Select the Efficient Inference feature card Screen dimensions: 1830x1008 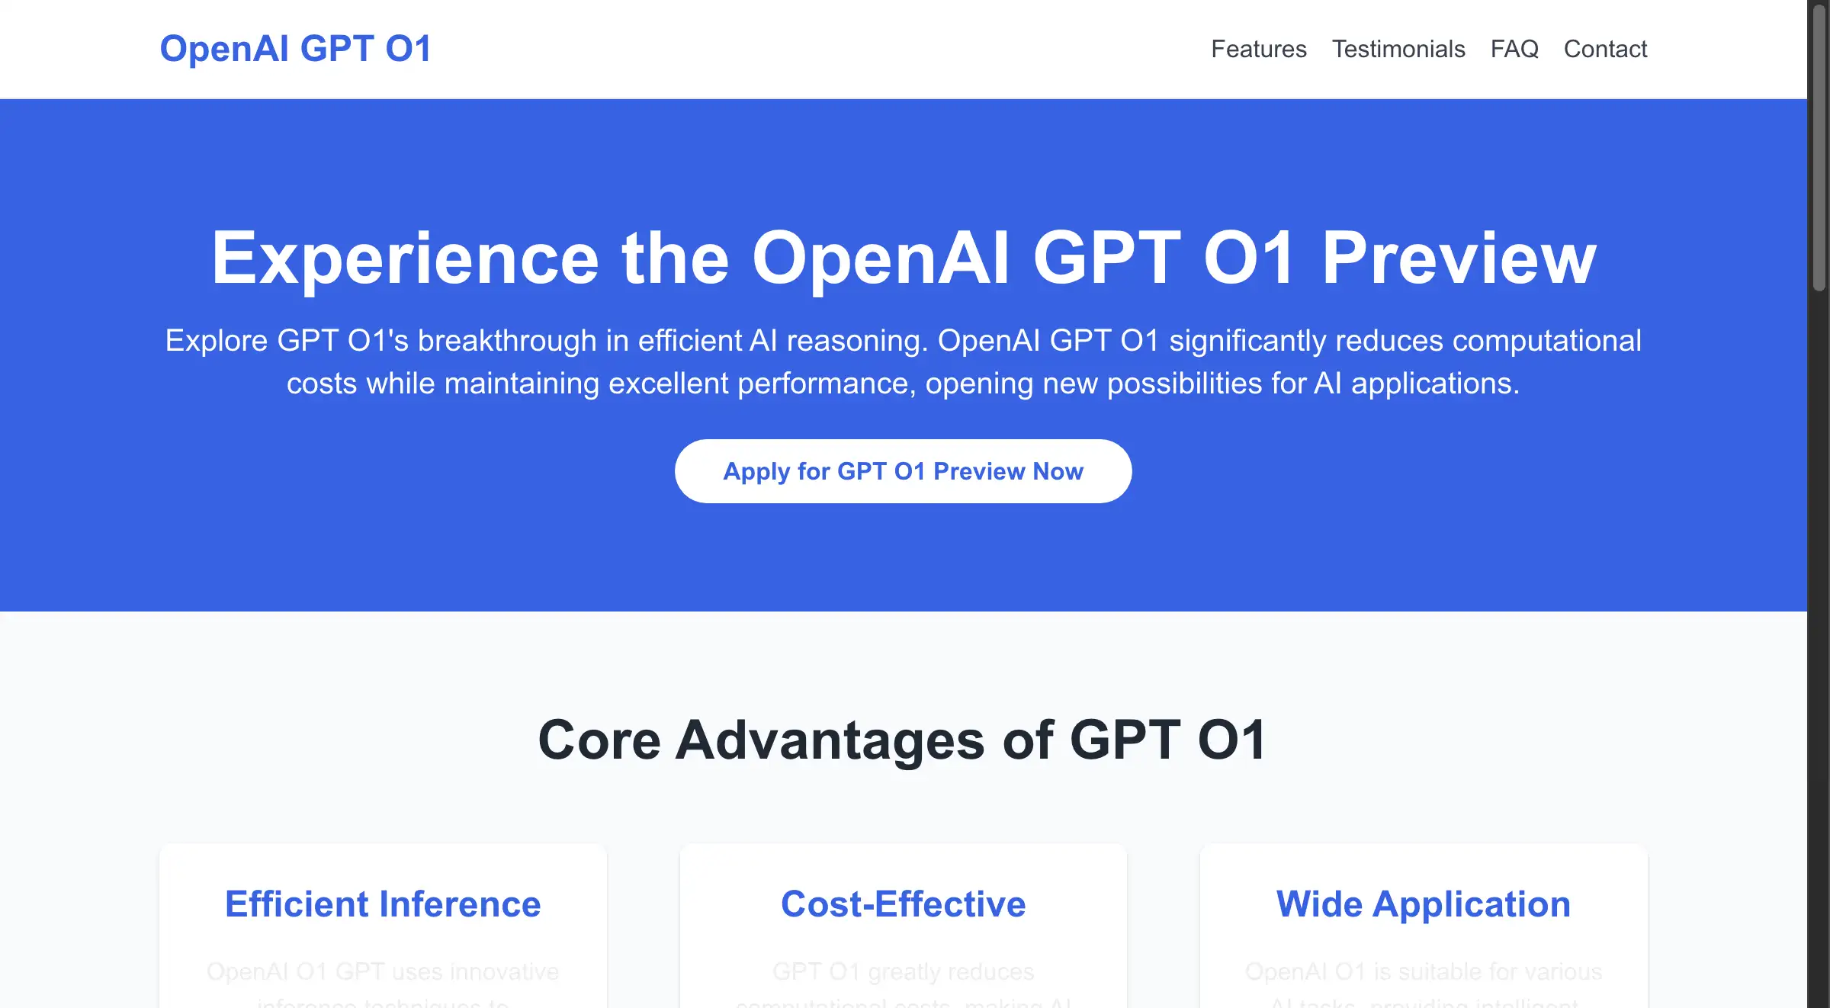click(382, 931)
